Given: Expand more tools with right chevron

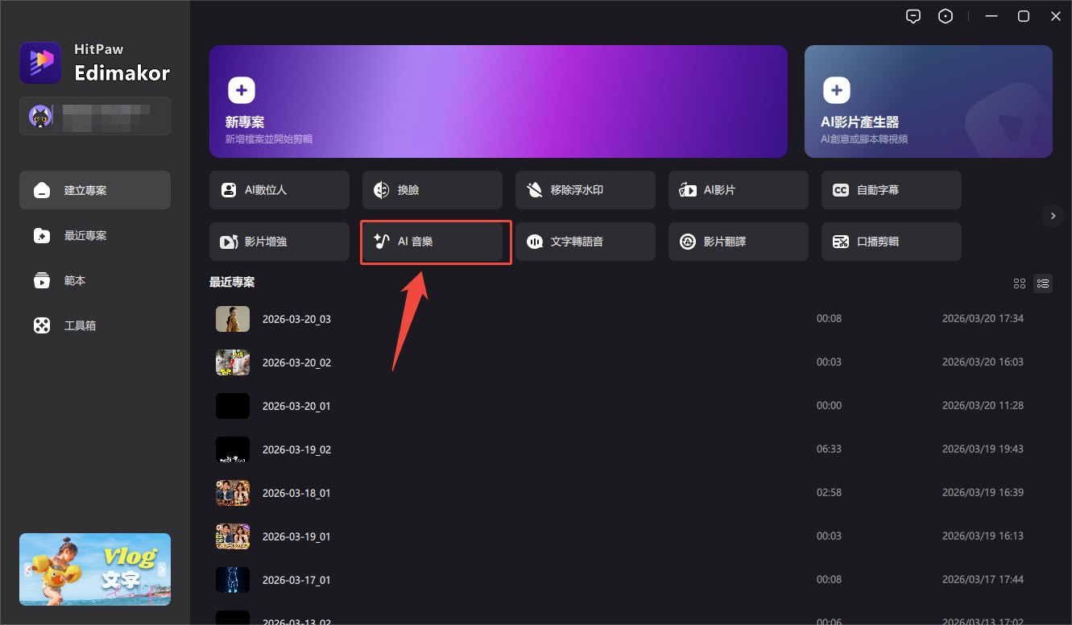Looking at the screenshot, I should coord(1052,216).
